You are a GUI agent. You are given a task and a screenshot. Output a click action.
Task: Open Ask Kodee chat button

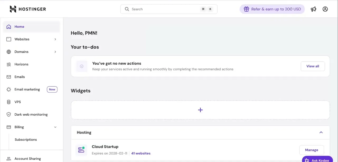coord(317,159)
